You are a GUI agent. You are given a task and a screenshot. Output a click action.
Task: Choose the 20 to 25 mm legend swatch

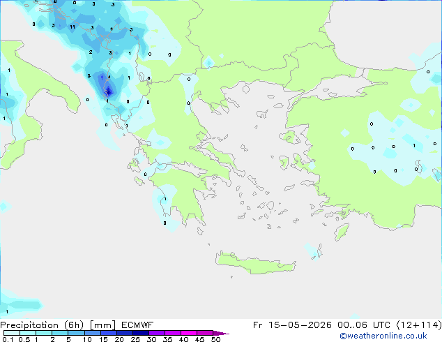(x=125, y=333)
